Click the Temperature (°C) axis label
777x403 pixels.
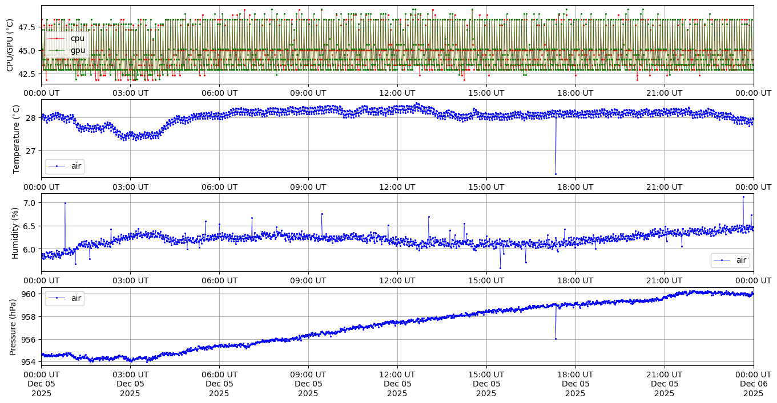[16, 139]
